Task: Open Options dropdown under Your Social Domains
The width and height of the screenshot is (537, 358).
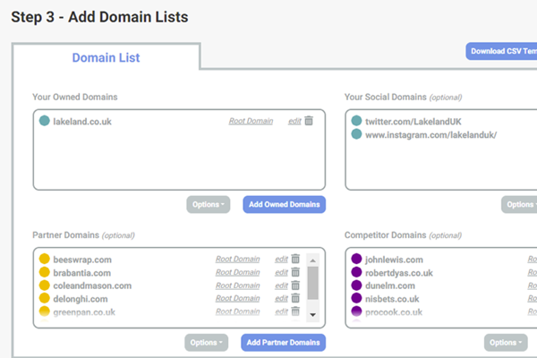Action: click(x=519, y=205)
